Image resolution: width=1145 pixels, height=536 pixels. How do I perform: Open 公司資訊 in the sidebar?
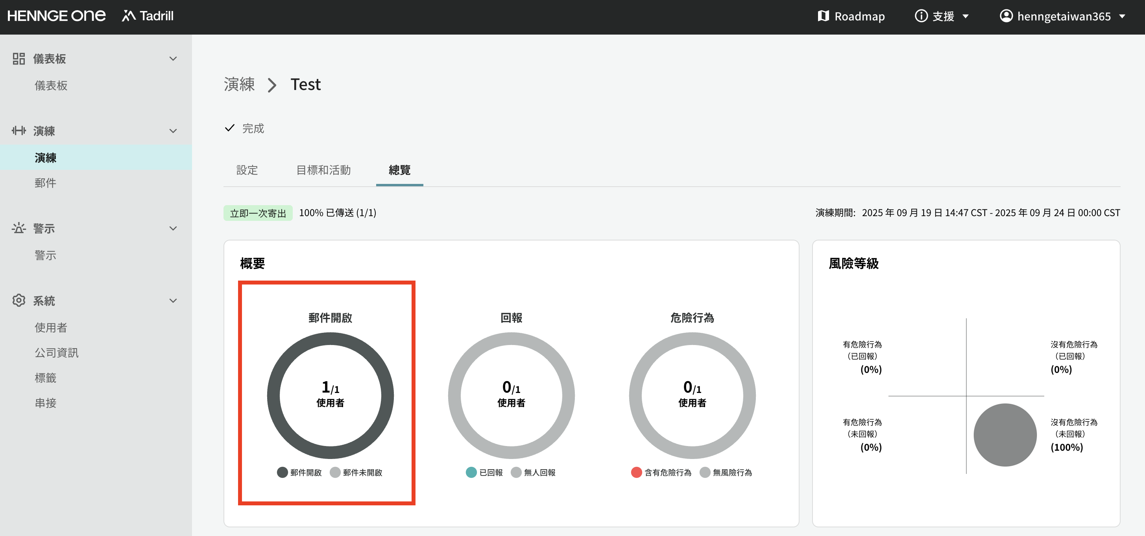[x=56, y=352]
